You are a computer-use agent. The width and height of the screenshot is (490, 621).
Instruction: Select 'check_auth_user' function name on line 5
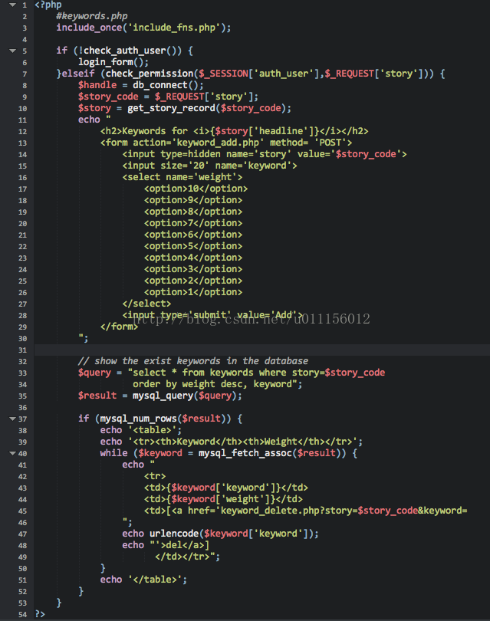(125, 51)
